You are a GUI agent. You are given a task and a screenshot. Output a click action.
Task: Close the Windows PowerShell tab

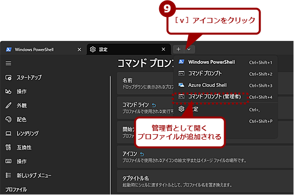(79, 49)
